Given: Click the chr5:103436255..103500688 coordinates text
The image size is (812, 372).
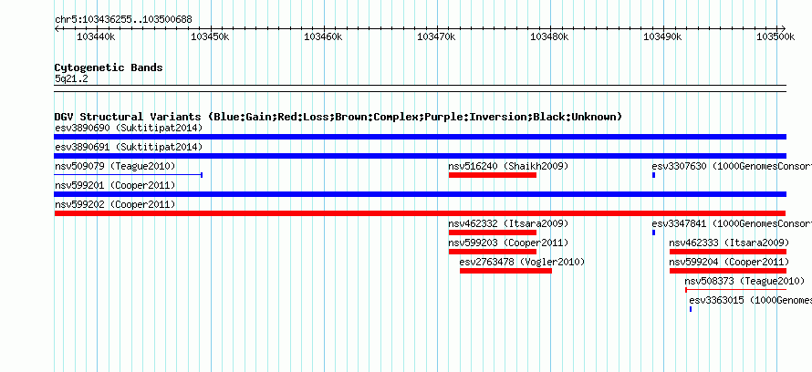Looking at the screenshot, I should click(x=123, y=19).
